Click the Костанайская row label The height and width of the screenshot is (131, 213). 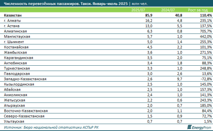[x=16, y=47]
